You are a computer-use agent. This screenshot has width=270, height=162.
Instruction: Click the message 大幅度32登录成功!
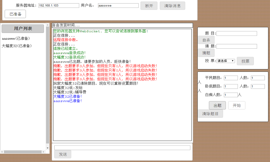(69, 57)
